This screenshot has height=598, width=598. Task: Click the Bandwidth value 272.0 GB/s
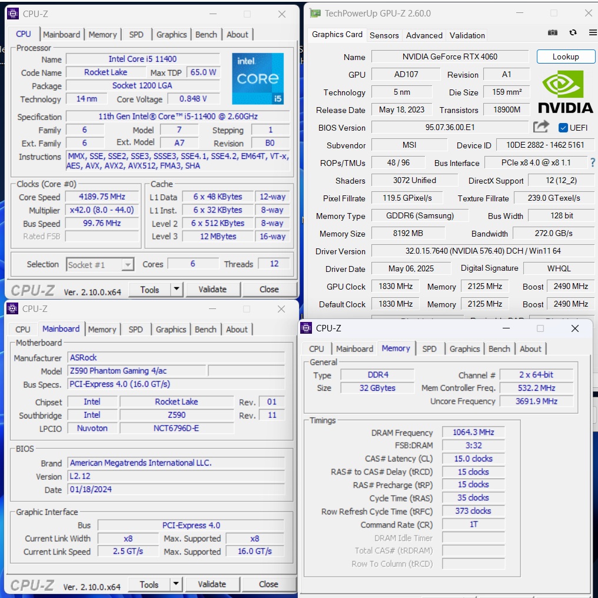coord(553,233)
